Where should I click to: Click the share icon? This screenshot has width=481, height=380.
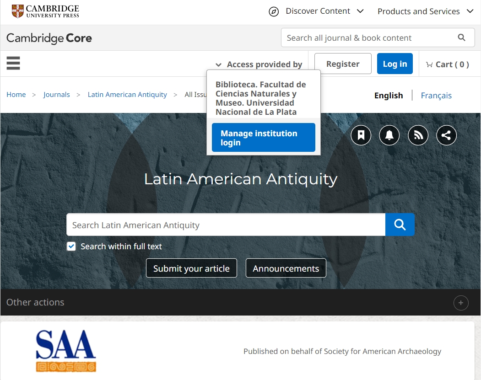point(446,135)
